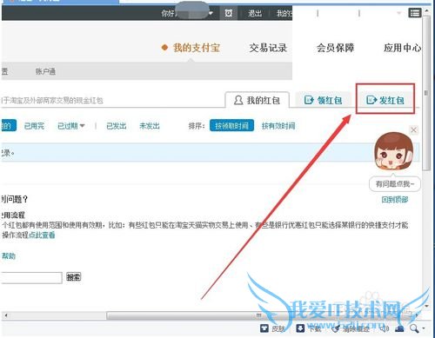The width and height of the screenshot is (435, 338).
Task: Close the helper avatar widget with X
Action: click(414, 130)
